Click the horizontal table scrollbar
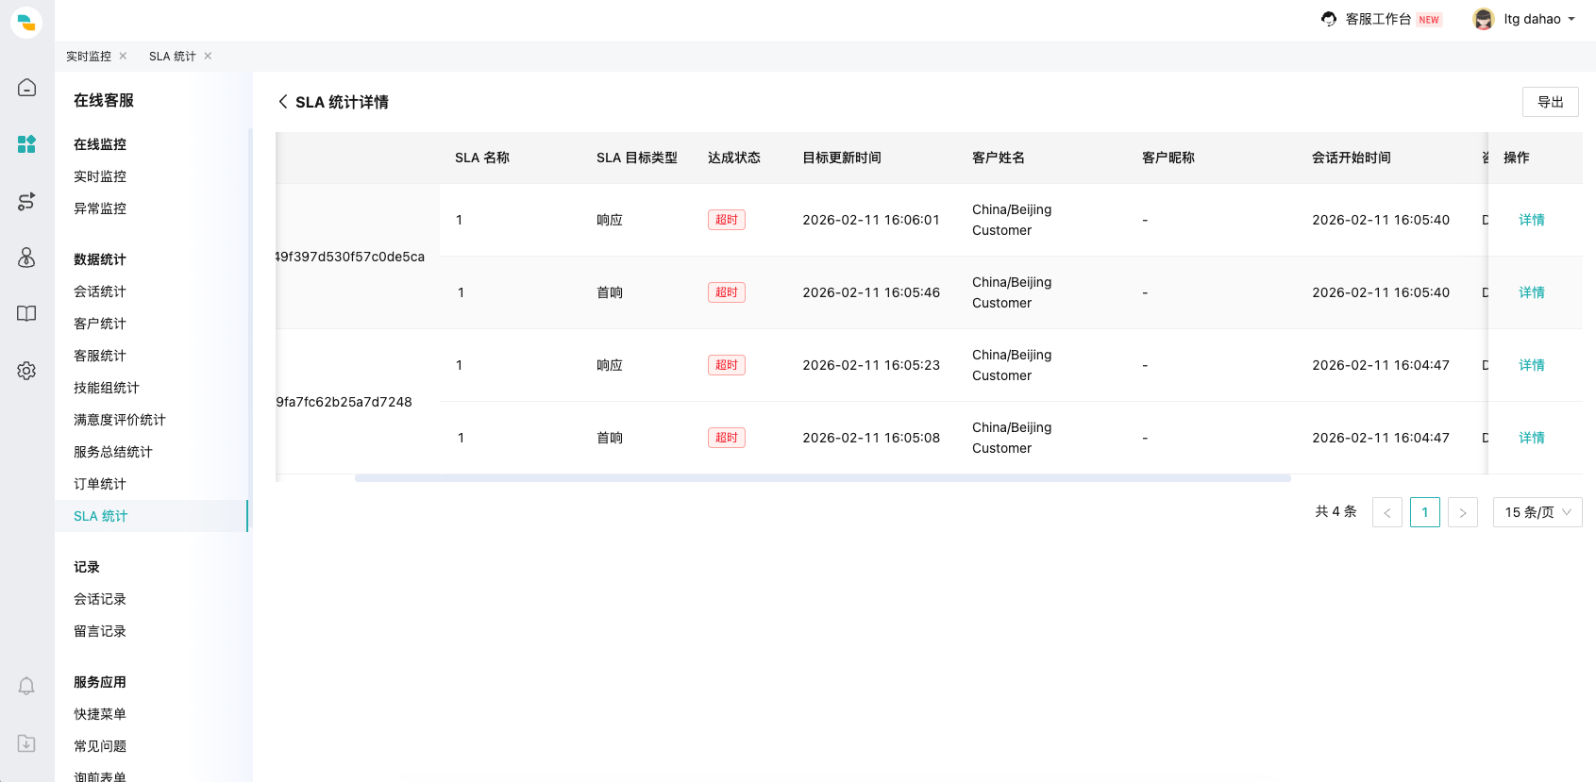The height and width of the screenshot is (782, 1596). (822, 478)
